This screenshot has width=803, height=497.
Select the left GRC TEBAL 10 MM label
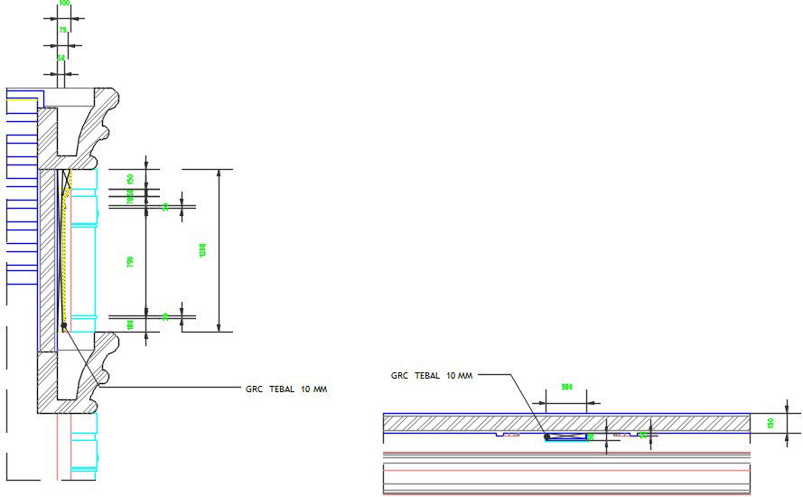tap(285, 388)
